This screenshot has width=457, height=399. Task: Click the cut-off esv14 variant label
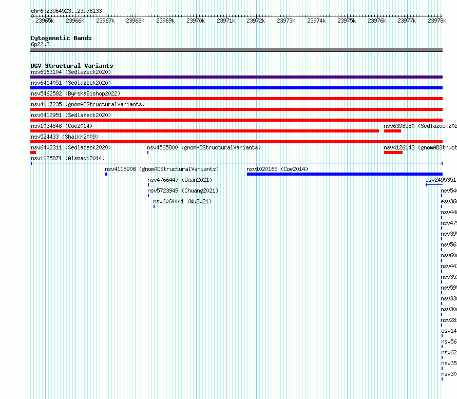[449, 331]
